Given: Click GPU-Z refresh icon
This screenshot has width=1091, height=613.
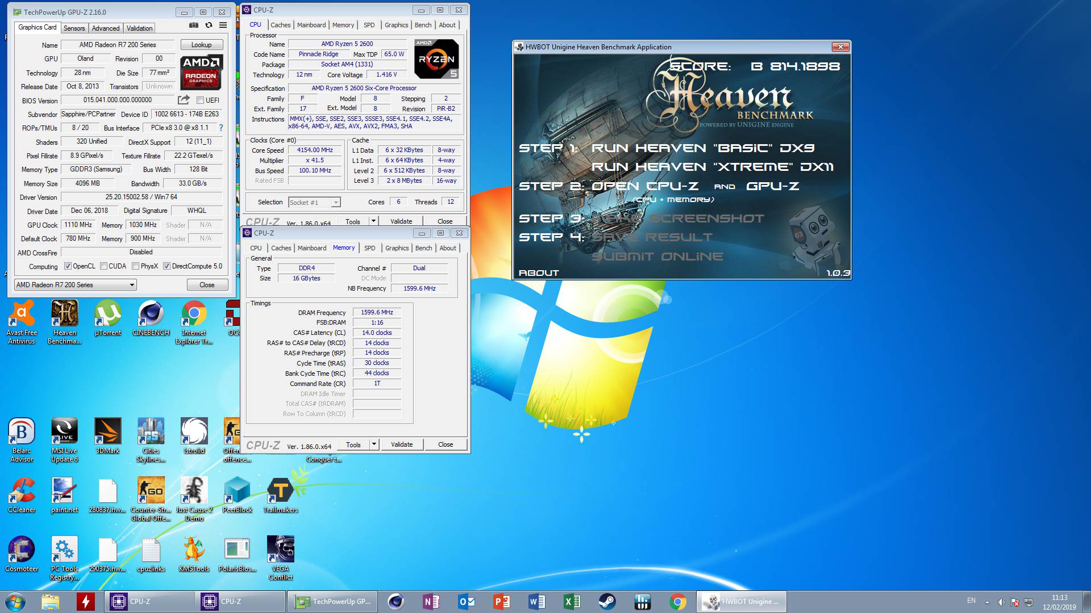Looking at the screenshot, I should pos(209,26).
